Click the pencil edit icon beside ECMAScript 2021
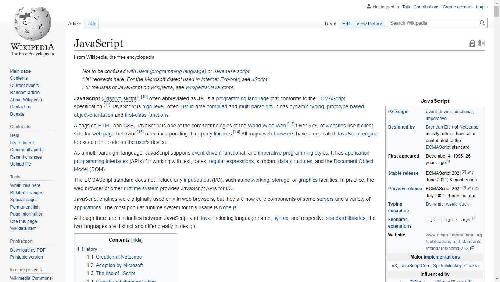 coord(469,172)
